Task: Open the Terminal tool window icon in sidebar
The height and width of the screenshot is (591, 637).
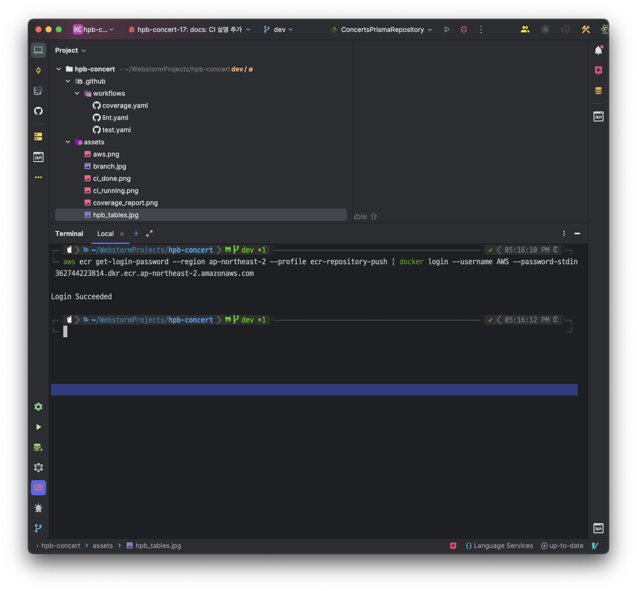Action: (x=38, y=488)
